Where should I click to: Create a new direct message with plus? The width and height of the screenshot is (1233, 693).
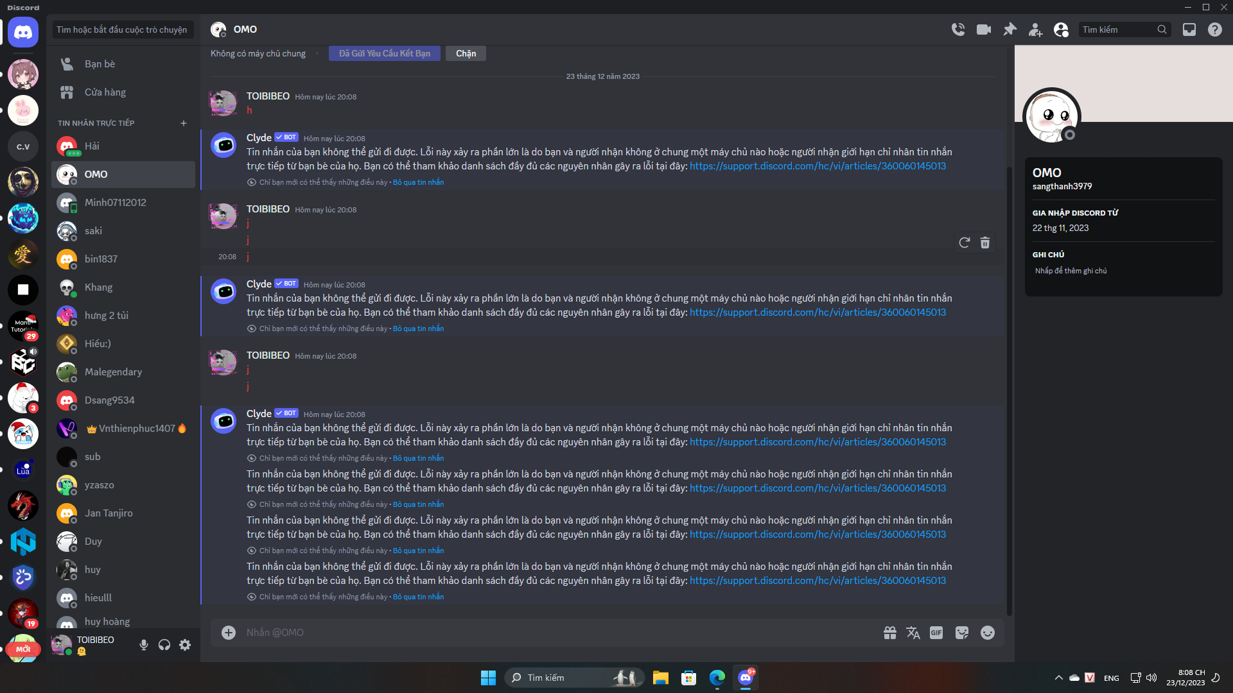tap(184, 123)
